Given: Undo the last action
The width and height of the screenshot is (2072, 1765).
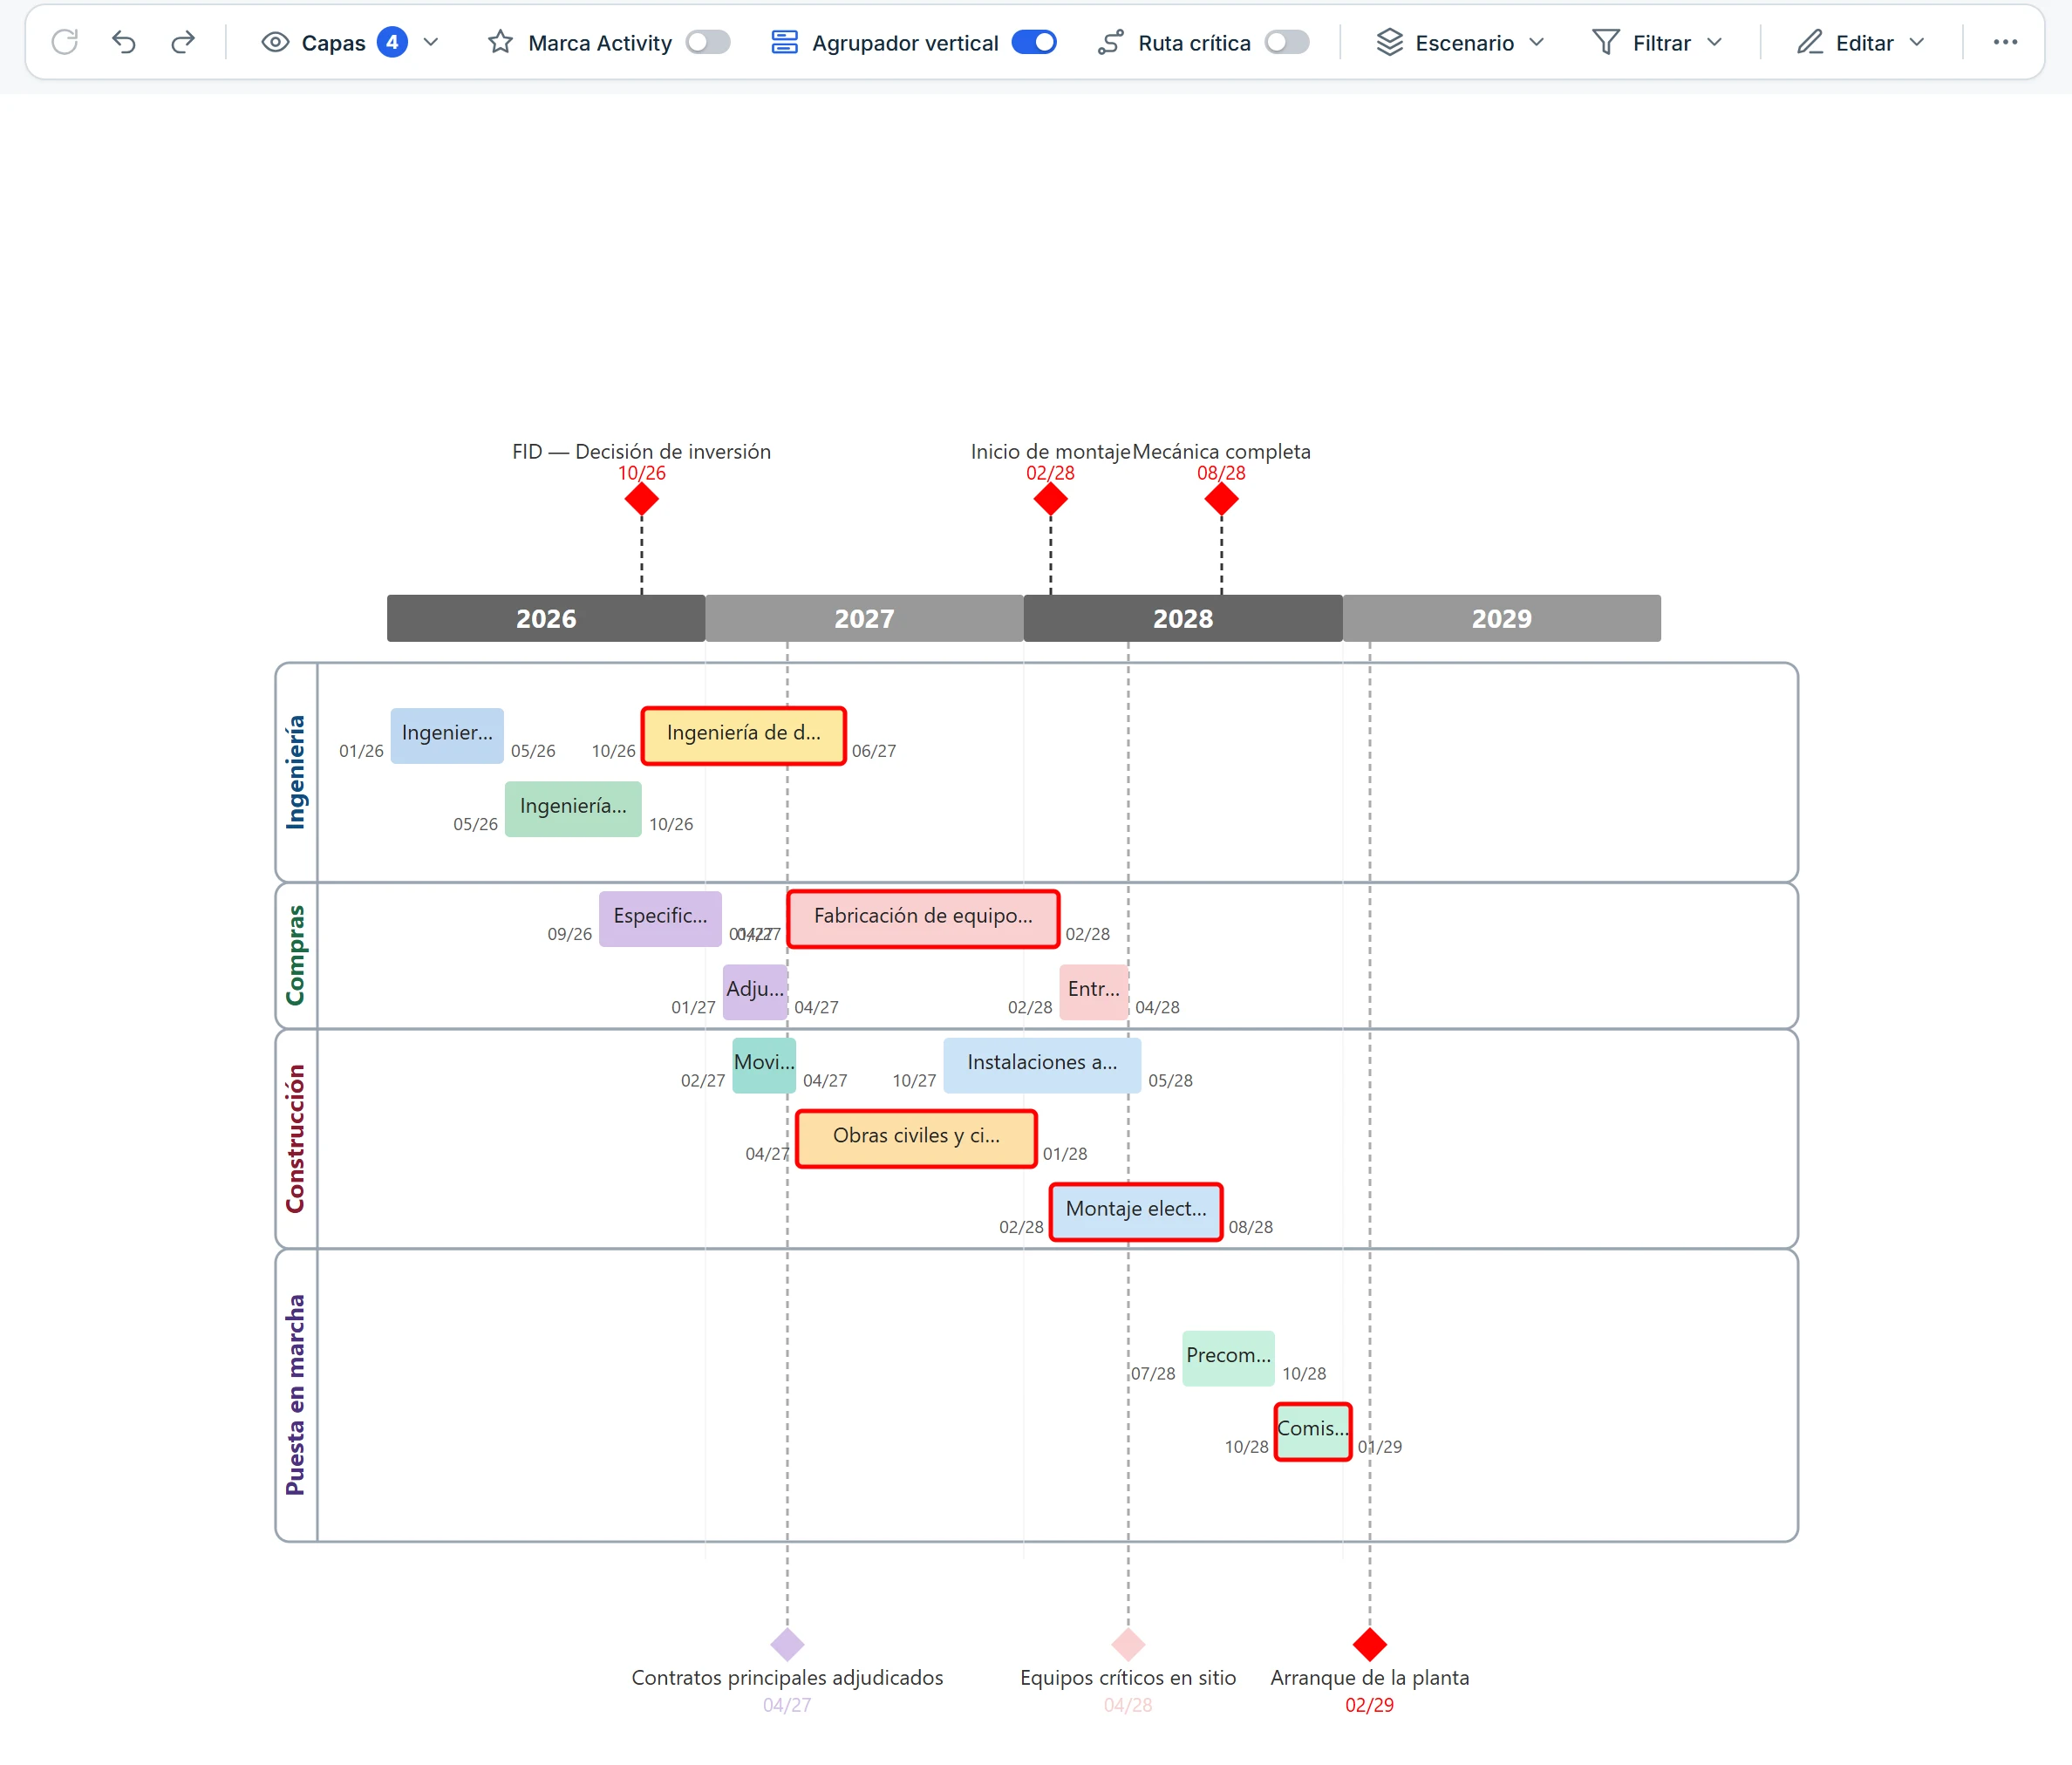Looking at the screenshot, I should coord(124,42).
